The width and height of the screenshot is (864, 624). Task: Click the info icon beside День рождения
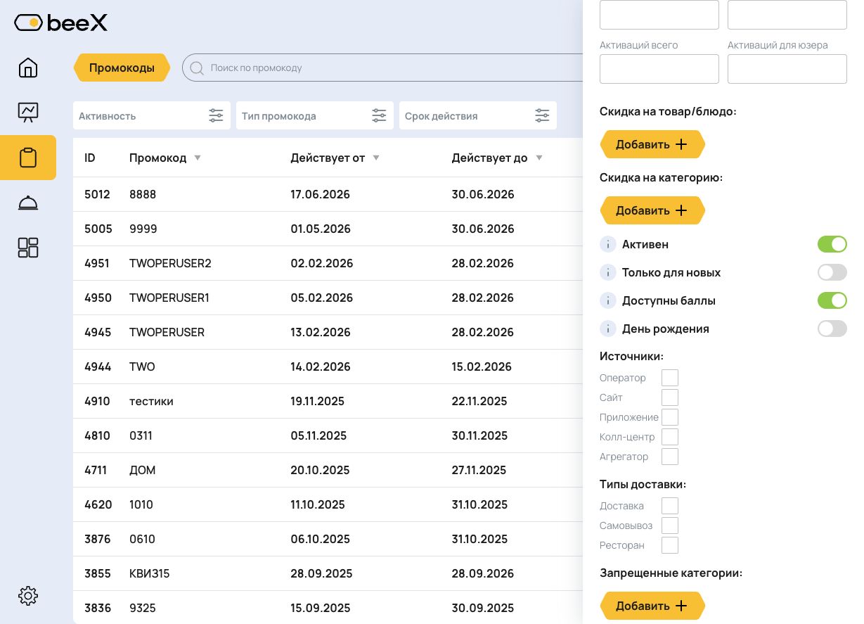[607, 329]
